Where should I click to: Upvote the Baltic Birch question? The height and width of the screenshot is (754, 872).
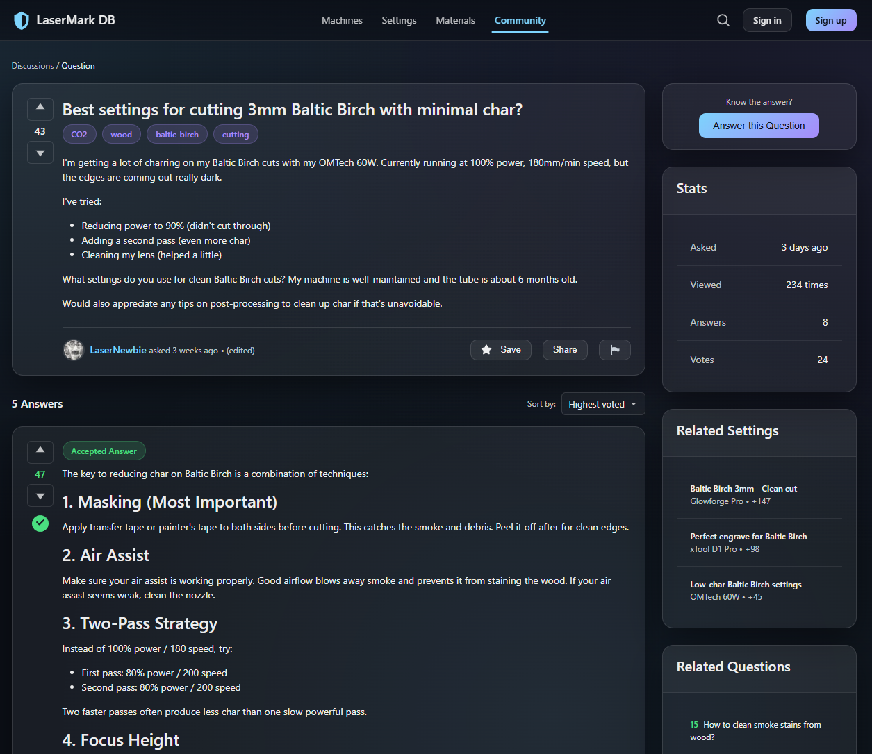coord(40,108)
